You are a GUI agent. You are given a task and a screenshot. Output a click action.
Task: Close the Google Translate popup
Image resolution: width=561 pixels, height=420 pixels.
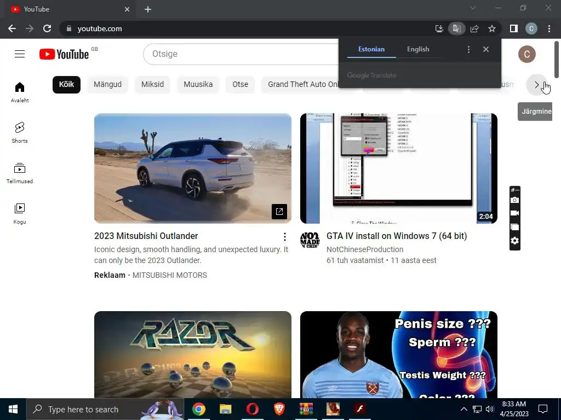[x=486, y=49]
